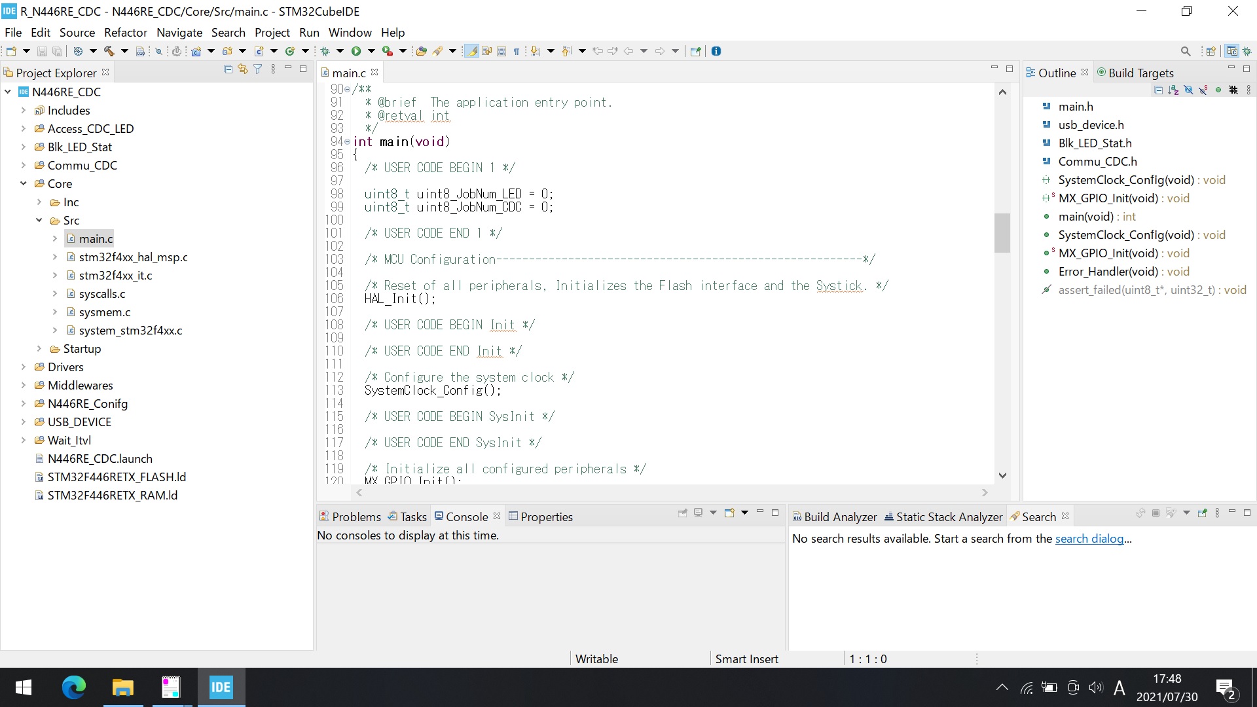Image resolution: width=1257 pixels, height=707 pixels.
Task: Expand the Drivers folder node
Action: 24,367
